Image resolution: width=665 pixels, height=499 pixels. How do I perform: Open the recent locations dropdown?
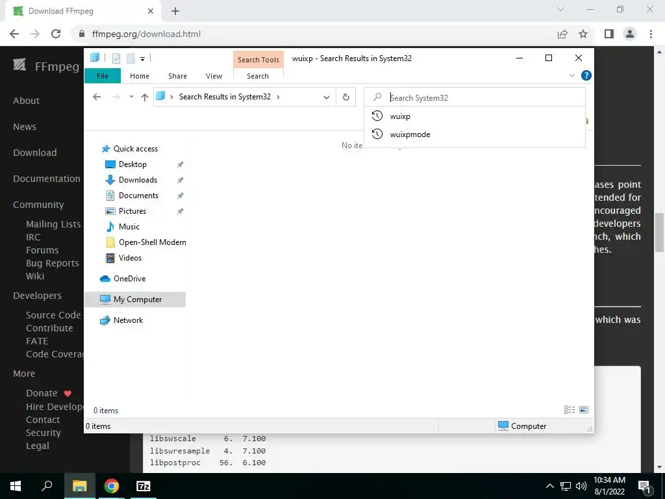[x=131, y=97]
